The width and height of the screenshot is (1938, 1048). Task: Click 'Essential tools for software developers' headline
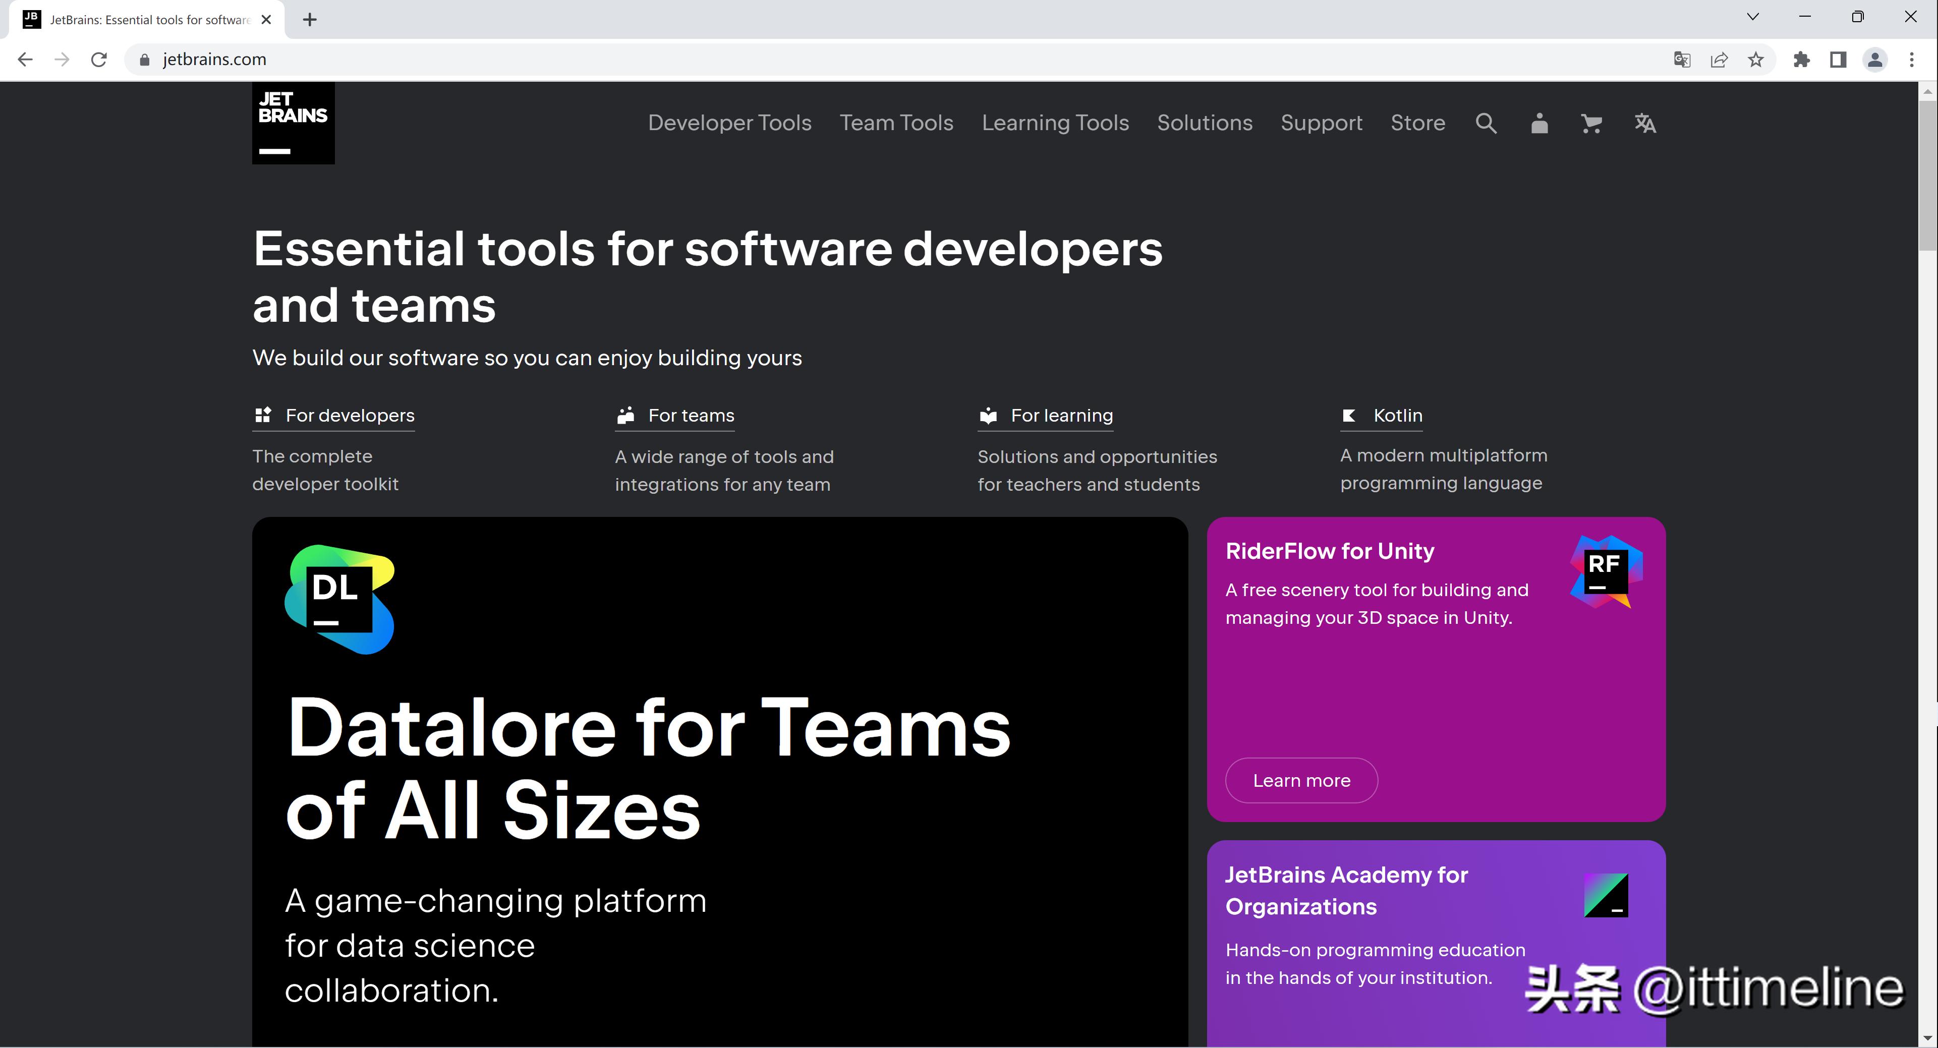coord(707,277)
